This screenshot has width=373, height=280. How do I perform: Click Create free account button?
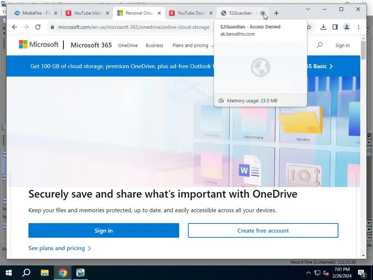pos(263,230)
